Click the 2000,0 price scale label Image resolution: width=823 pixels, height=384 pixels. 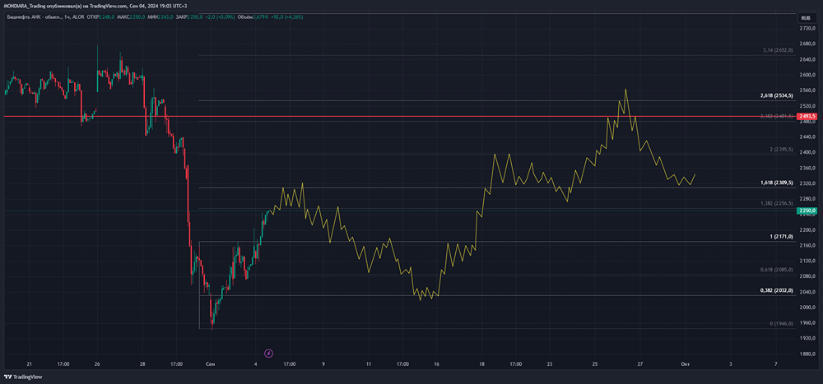[x=807, y=308]
